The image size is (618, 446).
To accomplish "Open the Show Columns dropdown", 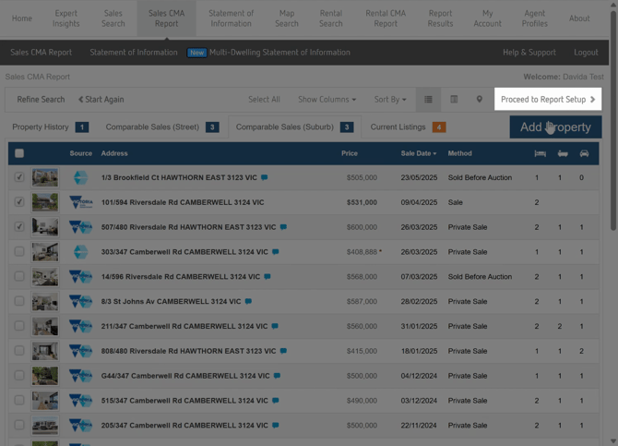I will 327,100.
